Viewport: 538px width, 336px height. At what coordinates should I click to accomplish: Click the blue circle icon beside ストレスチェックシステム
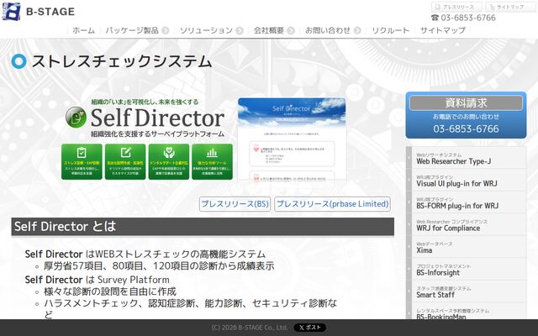pos(18,61)
